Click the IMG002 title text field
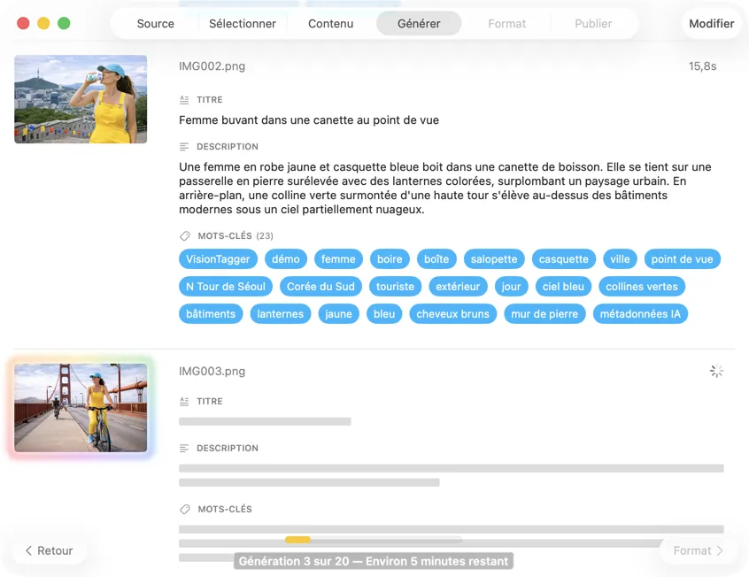The image size is (749, 577). pos(309,120)
